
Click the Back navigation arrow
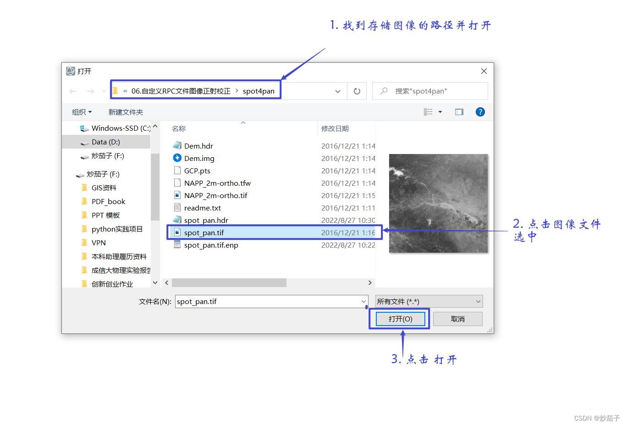click(73, 91)
